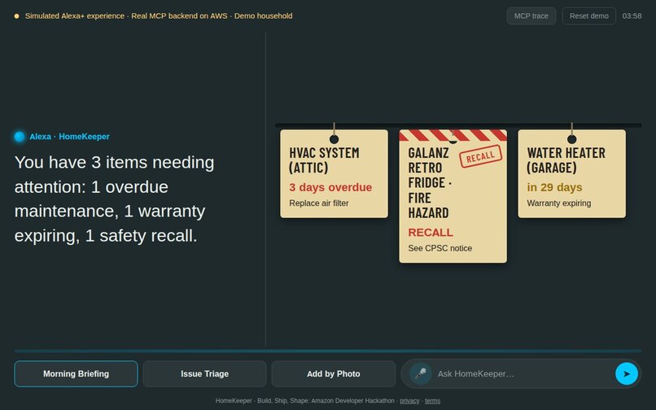Click the microphone icon in the ask bar
The image size is (656, 410).
coord(421,373)
